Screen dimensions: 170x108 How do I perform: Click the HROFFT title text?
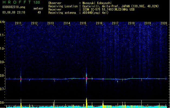pos(17,2)
